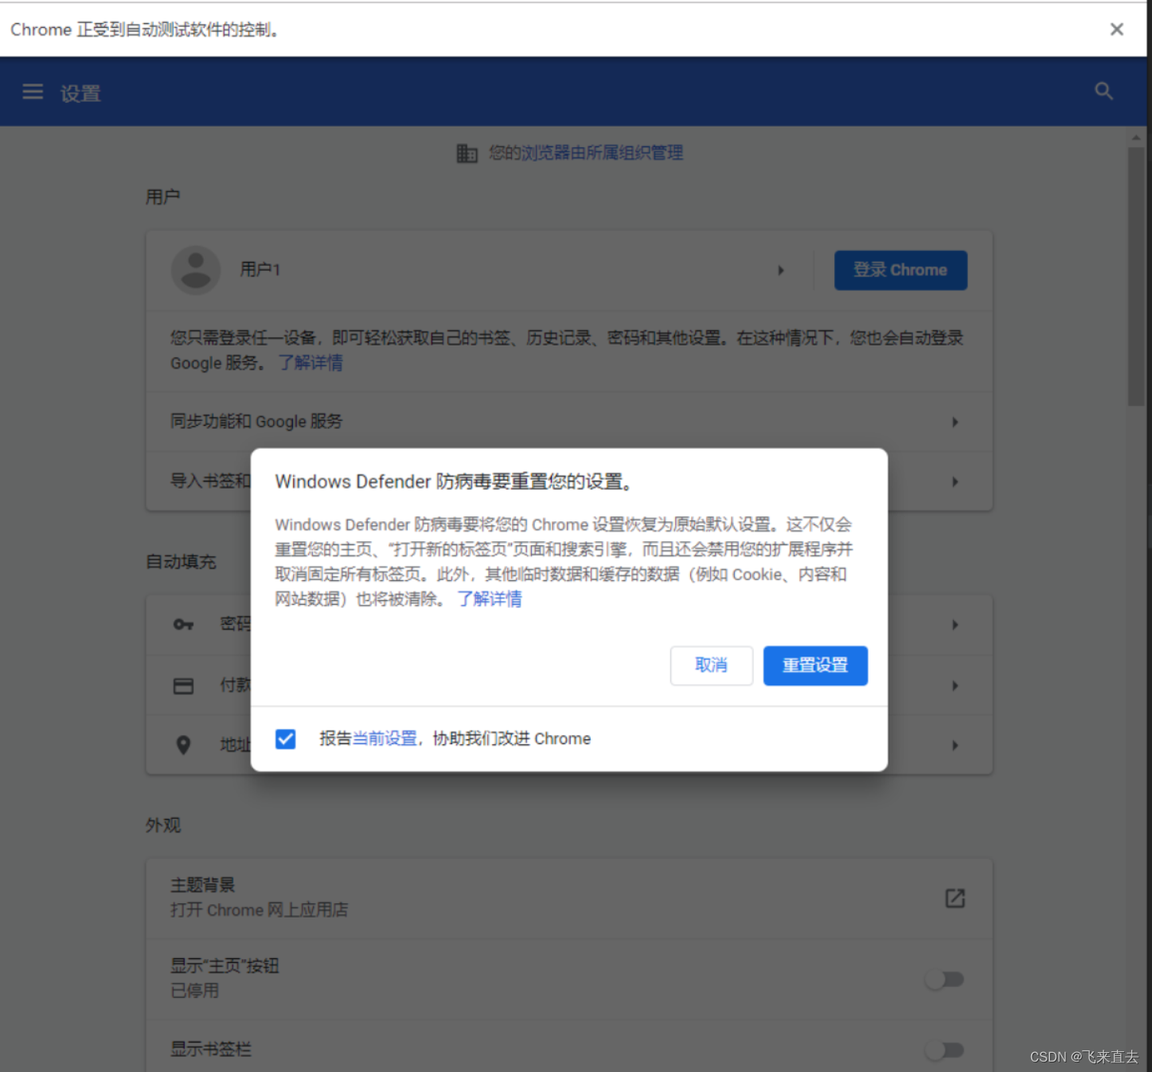1152x1072 pixels.
Task: Click the location pin address icon
Action: [184, 745]
